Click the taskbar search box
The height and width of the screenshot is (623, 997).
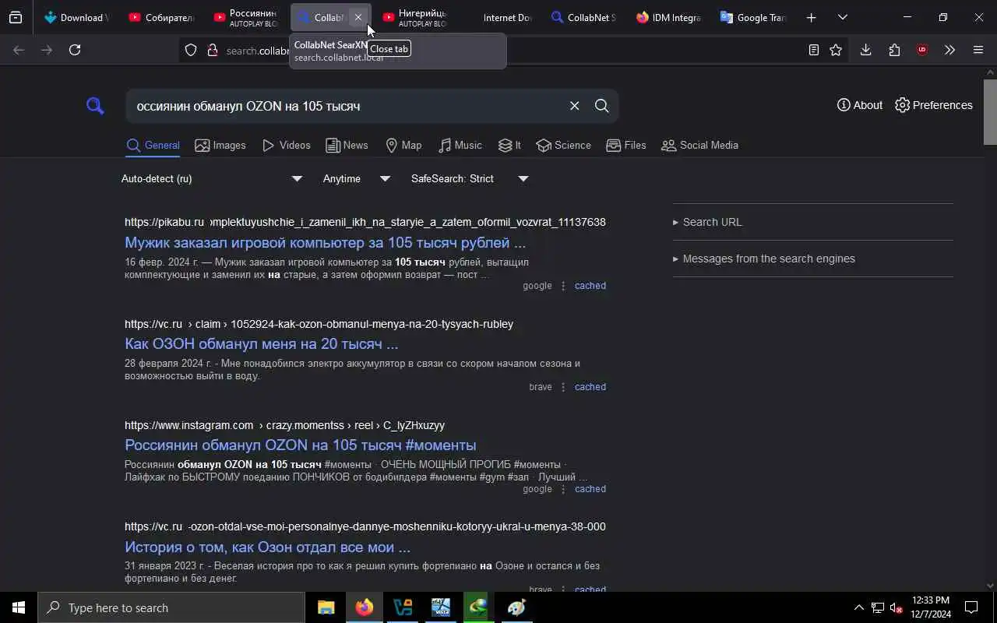click(x=171, y=608)
